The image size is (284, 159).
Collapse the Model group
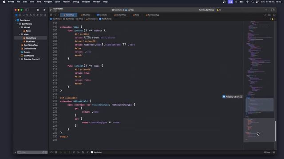click(x=20, y=27)
